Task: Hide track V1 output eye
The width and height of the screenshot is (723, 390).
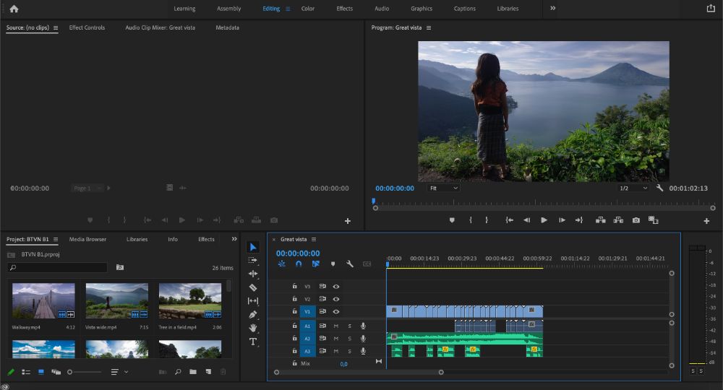Action: coord(336,312)
